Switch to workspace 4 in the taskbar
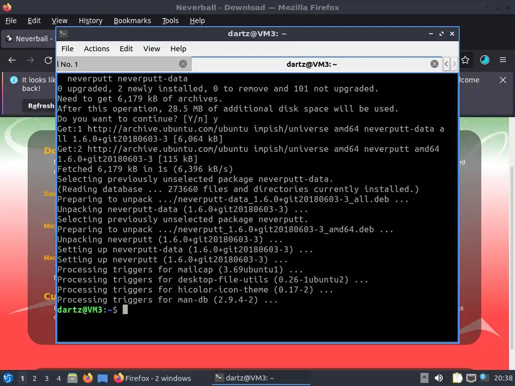Viewport: 515px width, 386px height. coord(59,378)
